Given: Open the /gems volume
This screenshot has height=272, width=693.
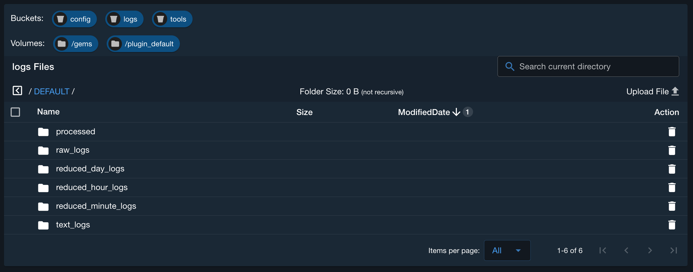Looking at the screenshot, I should 76,44.
